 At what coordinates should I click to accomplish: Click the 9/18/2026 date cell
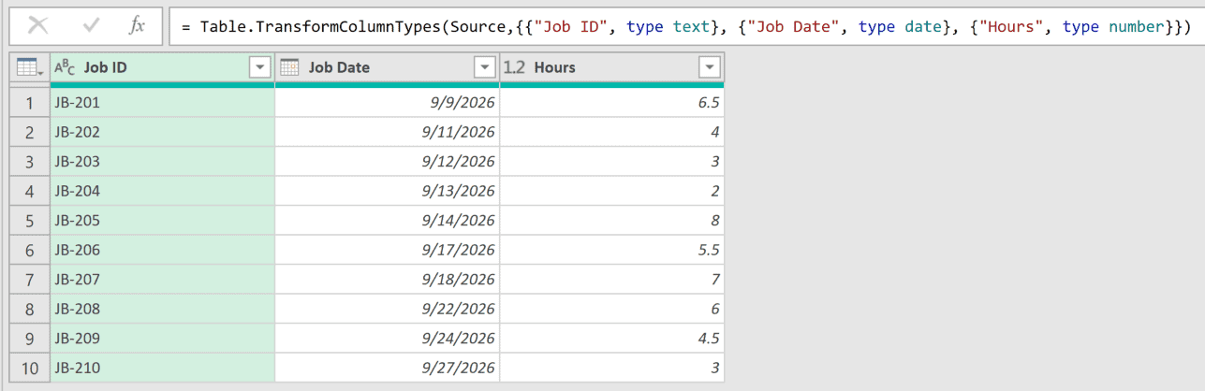tap(387, 280)
